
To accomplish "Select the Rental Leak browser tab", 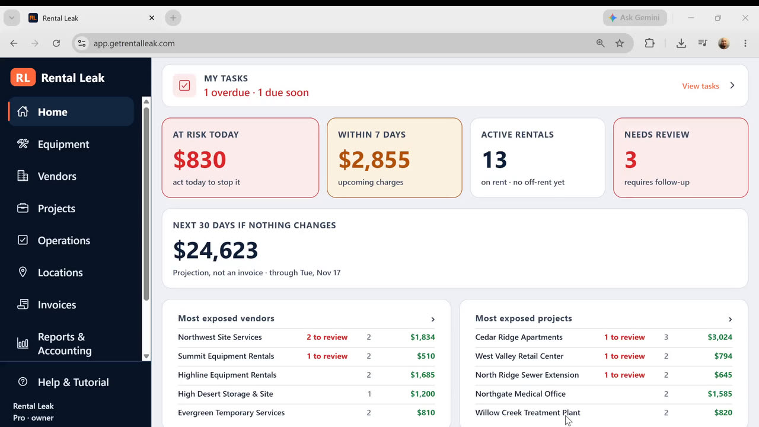I will point(92,18).
